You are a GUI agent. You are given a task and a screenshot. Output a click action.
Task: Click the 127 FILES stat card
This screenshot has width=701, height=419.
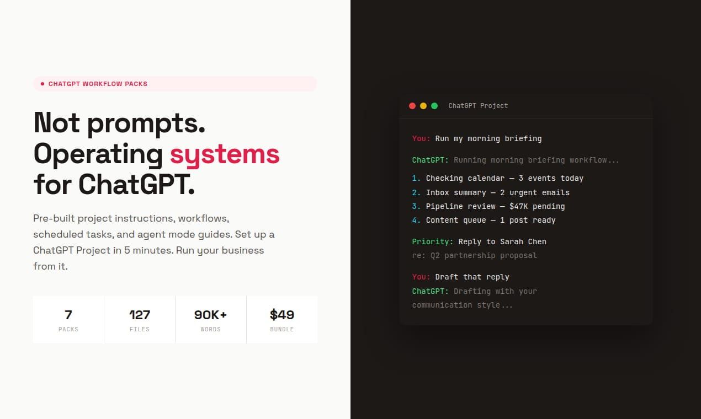(x=140, y=319)
